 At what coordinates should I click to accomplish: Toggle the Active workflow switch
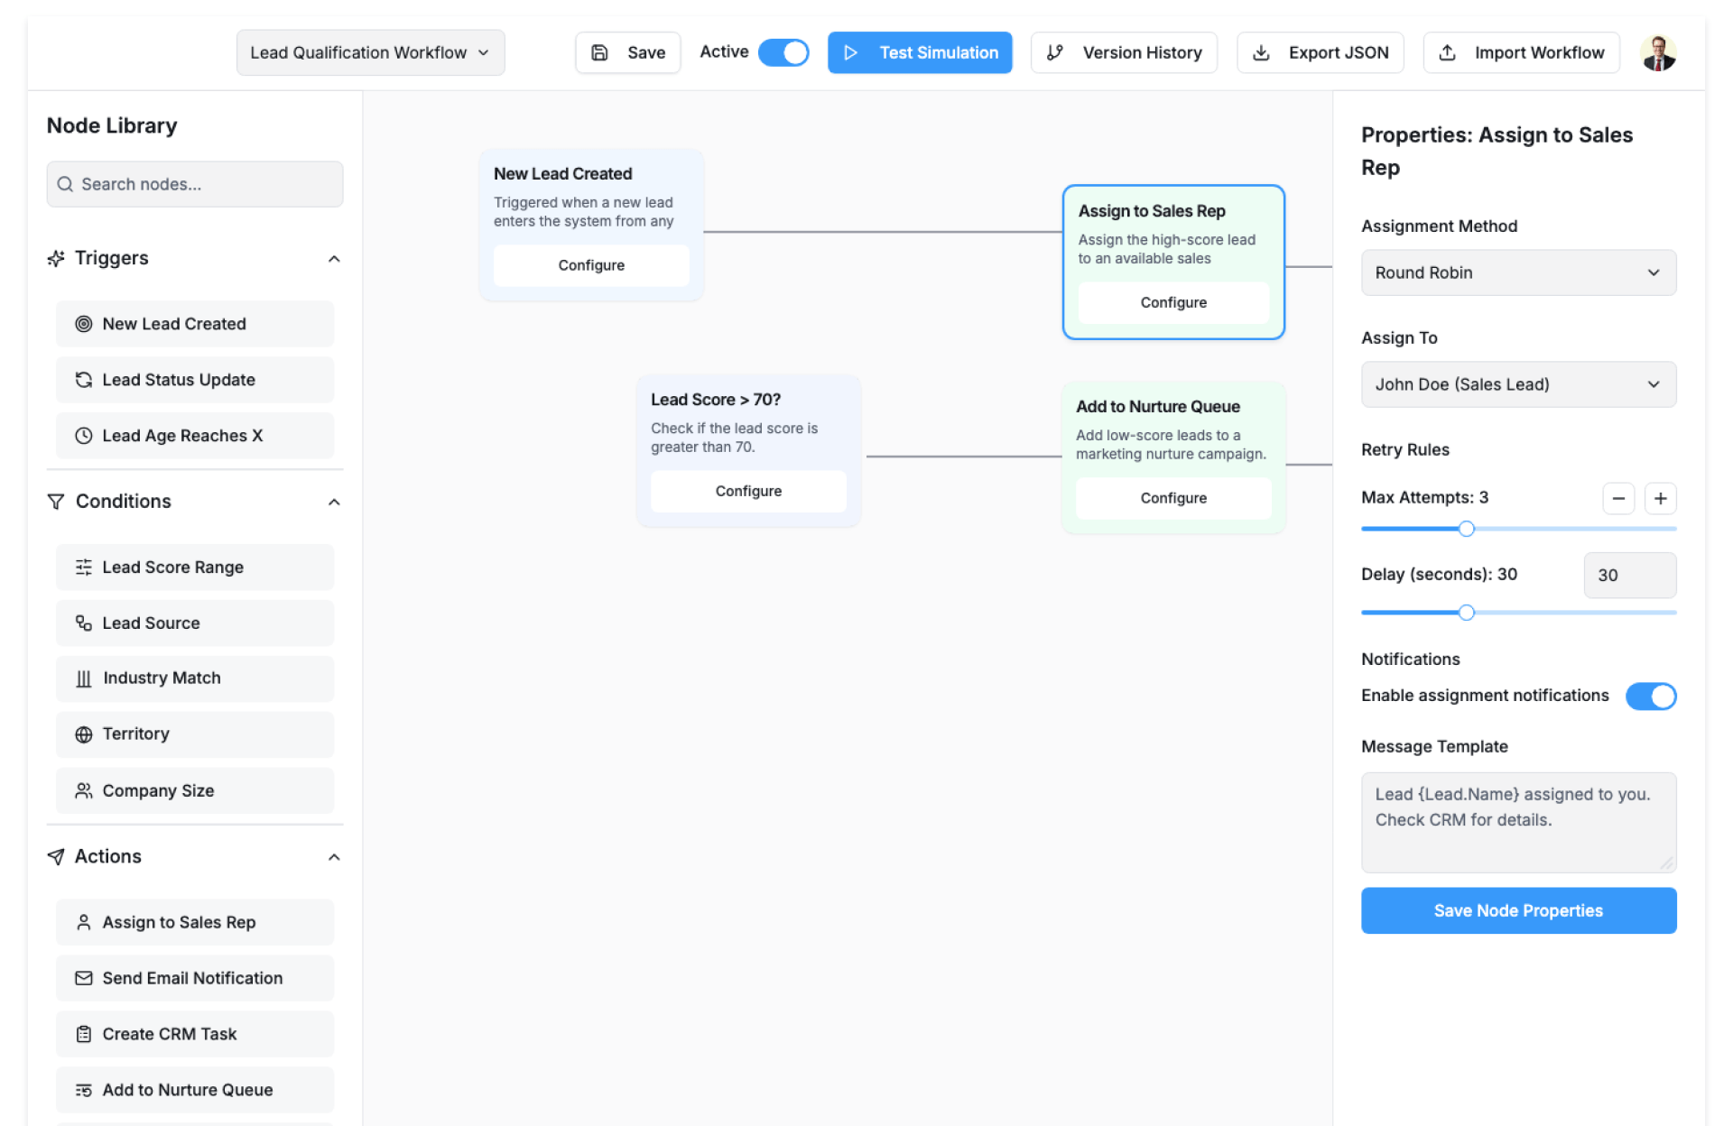(783, 52)
